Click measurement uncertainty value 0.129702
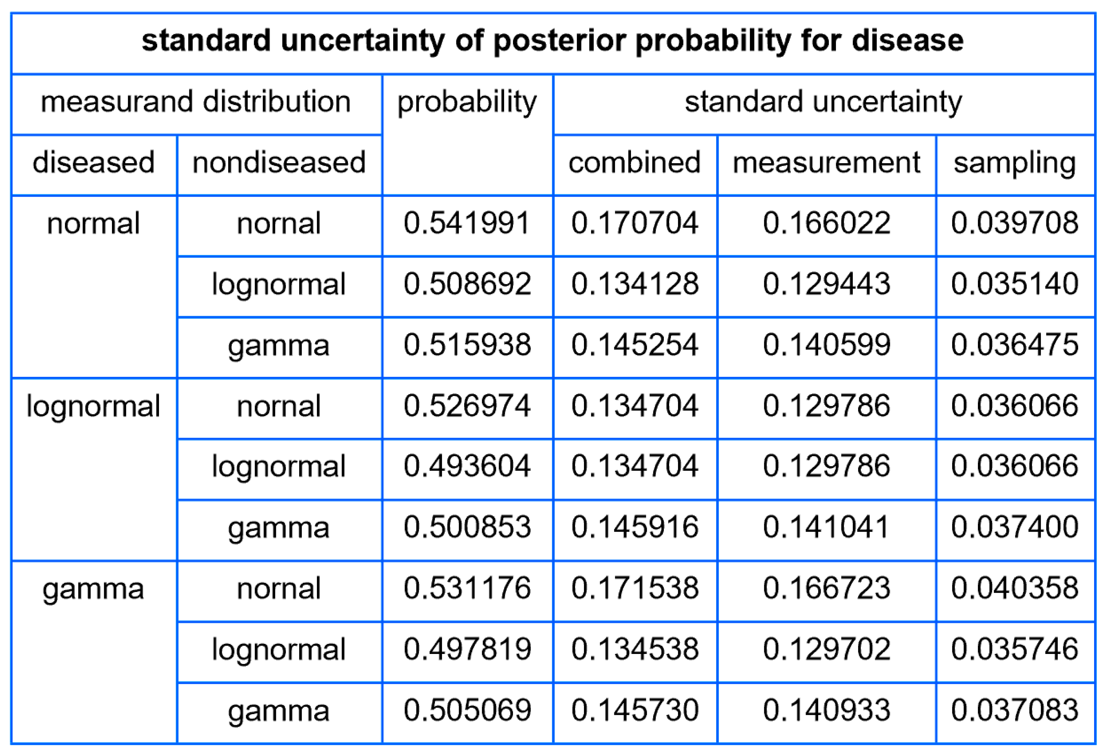The height and width of the screenshot is (753, 1103). coord(826,649)
